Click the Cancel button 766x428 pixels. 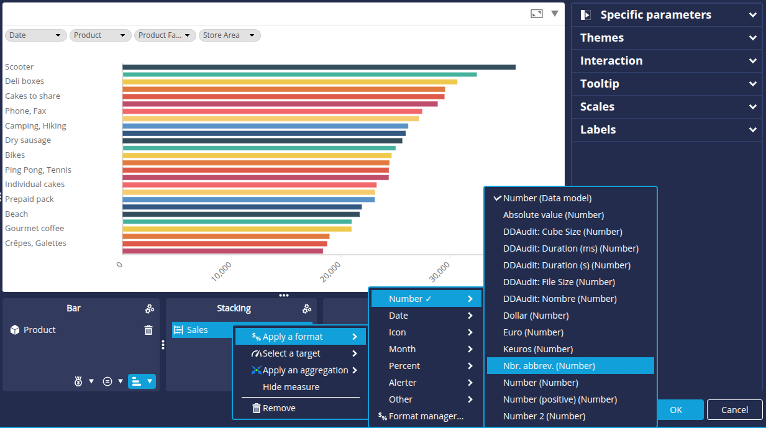click(x=734, y=410)
